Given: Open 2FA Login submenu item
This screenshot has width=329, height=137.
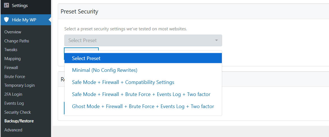Looking at the screenshot, I should tap(13, 94).
